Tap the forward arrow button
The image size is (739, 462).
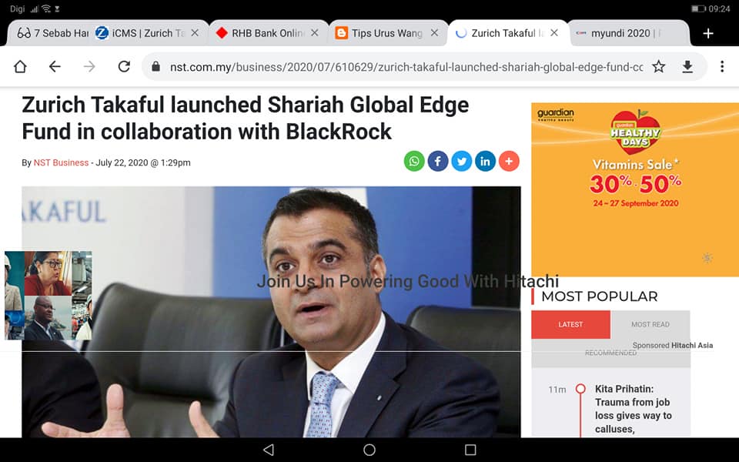tap(89, 66)
